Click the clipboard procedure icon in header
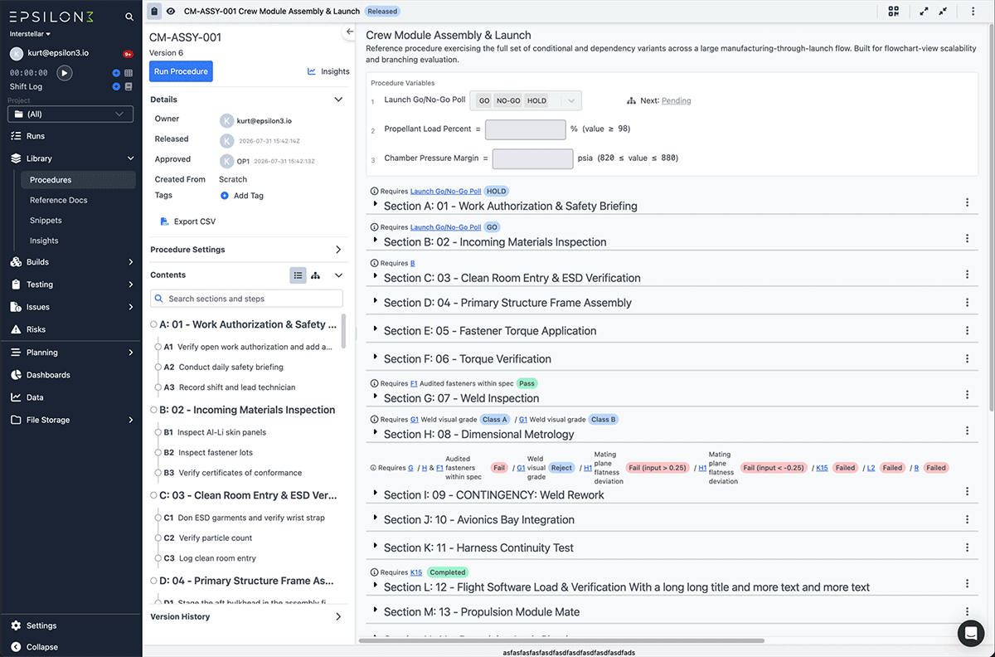995x657 pixels. coord(153,12)
